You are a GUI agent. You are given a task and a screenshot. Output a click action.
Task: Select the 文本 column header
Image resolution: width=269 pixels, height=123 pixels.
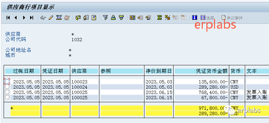[x=257, y=71]
